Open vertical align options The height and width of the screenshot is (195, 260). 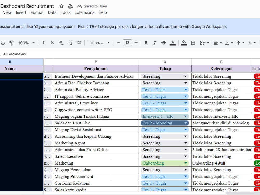click(x=229, y=43)
